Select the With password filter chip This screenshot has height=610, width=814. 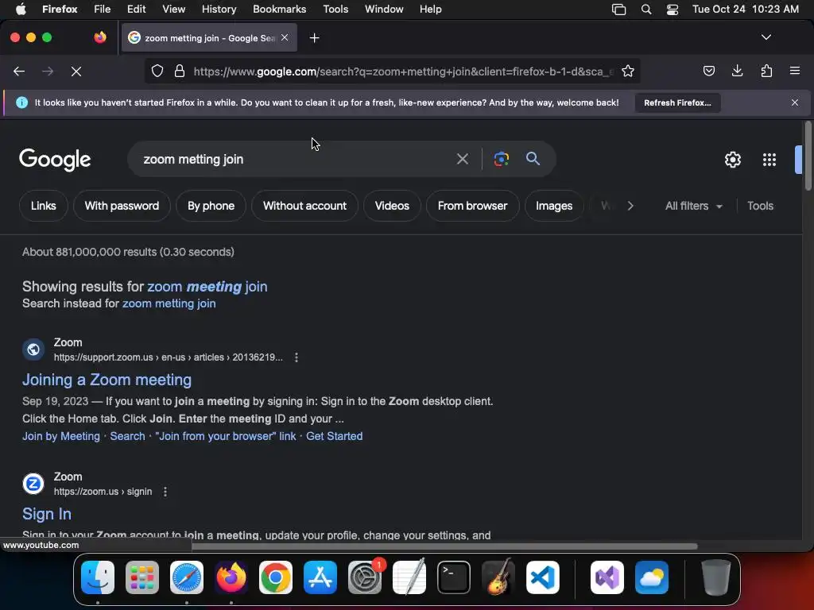(x=122, y=206)
